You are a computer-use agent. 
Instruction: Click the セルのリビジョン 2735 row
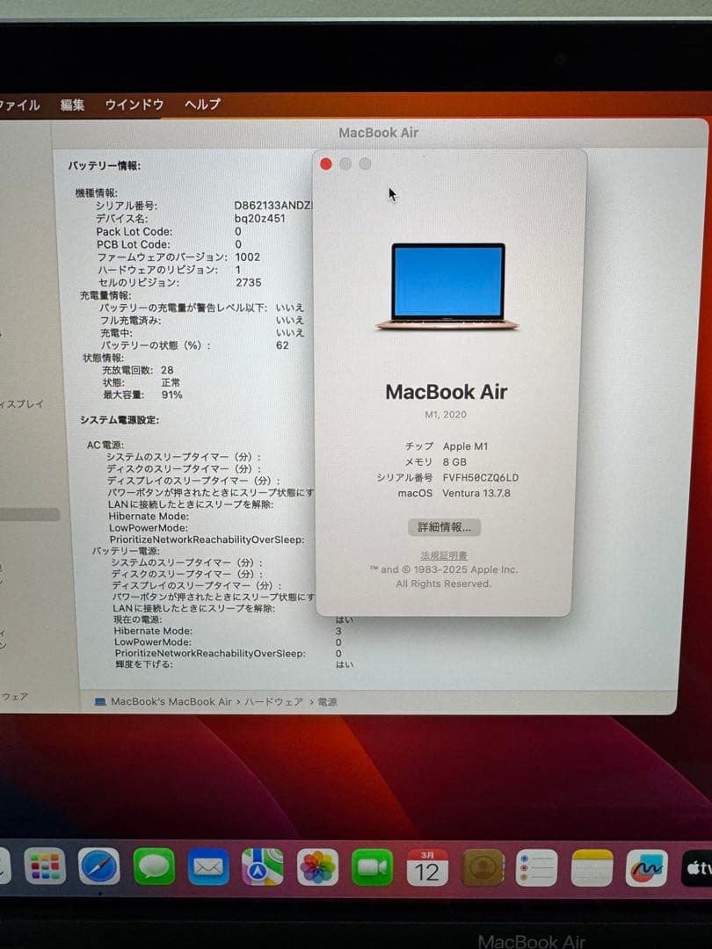pyautogui.click(x=180, y=282)
